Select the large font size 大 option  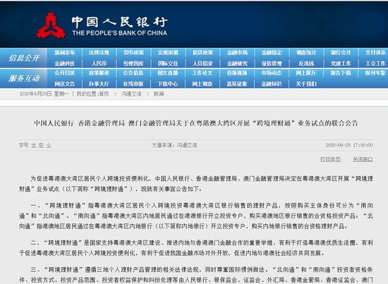point(33,145)
